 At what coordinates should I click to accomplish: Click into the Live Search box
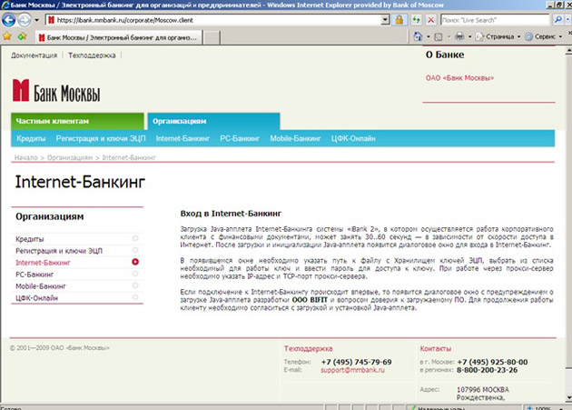pyautogui.click(x=495, y=20)
